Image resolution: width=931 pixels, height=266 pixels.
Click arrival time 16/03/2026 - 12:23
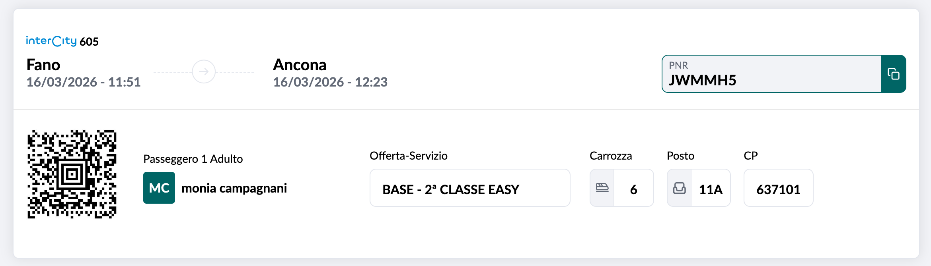click(330, 82)
